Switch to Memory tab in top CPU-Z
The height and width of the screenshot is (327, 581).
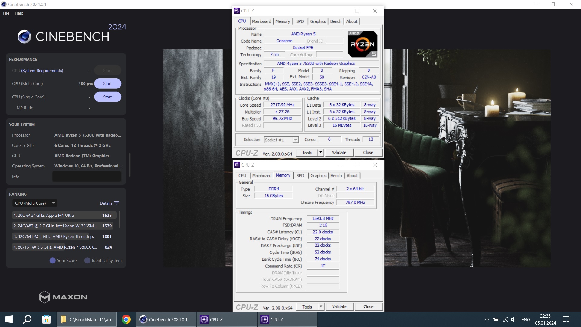point(283,21)
